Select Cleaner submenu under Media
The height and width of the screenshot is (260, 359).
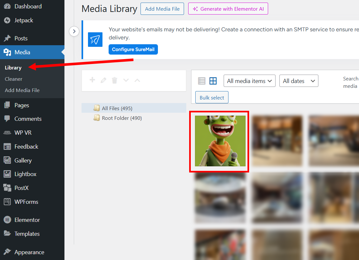[14, 79]
